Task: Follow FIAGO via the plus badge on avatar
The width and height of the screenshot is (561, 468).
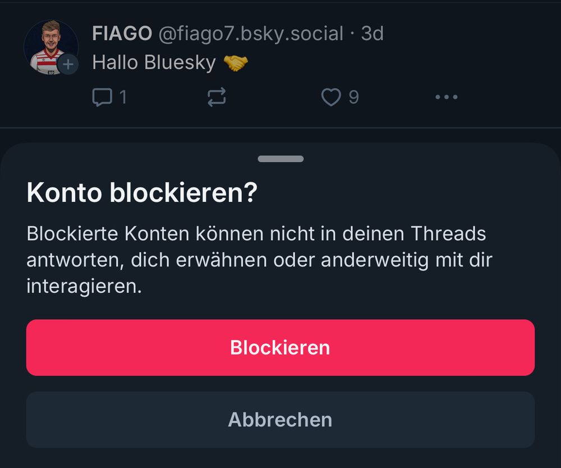Action: tap(68, 64)
